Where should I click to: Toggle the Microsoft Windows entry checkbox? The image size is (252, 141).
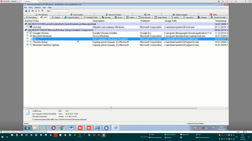click(x=27, y=36)
